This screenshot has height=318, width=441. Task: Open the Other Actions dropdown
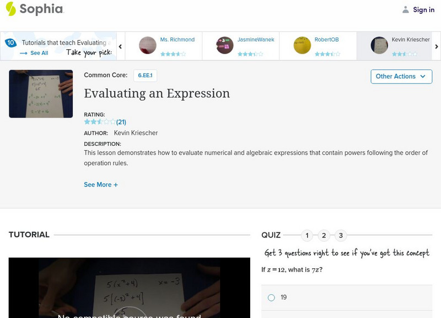point(401,76)
